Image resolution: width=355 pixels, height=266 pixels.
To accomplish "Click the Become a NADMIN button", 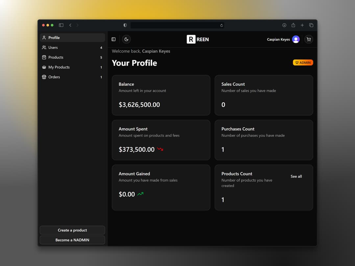I will (72, 240).
